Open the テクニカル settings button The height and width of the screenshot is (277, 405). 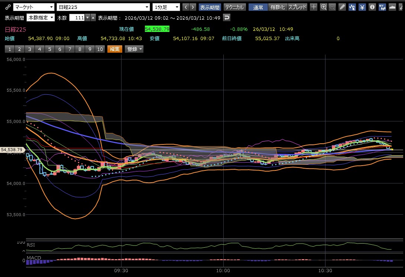[234, 7]
